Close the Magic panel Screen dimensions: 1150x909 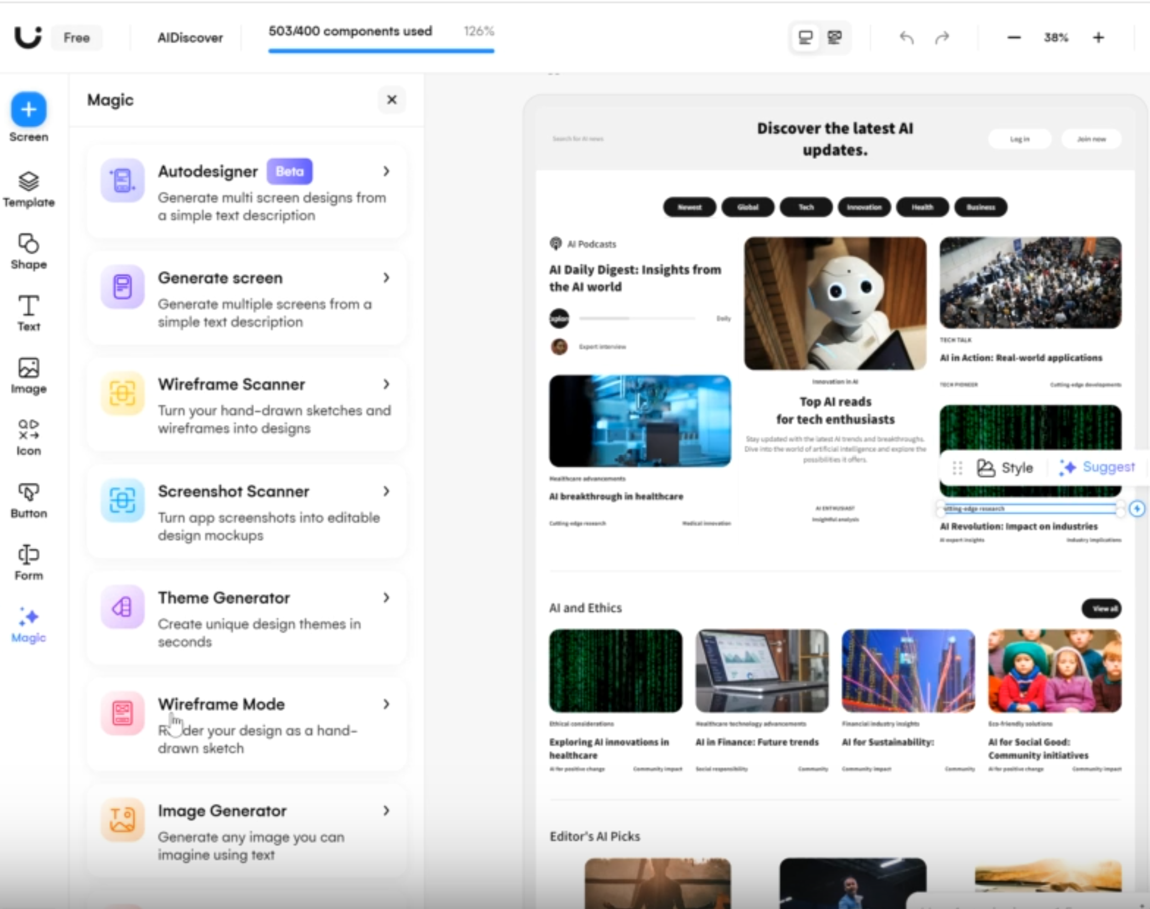[x=391, y=100]
